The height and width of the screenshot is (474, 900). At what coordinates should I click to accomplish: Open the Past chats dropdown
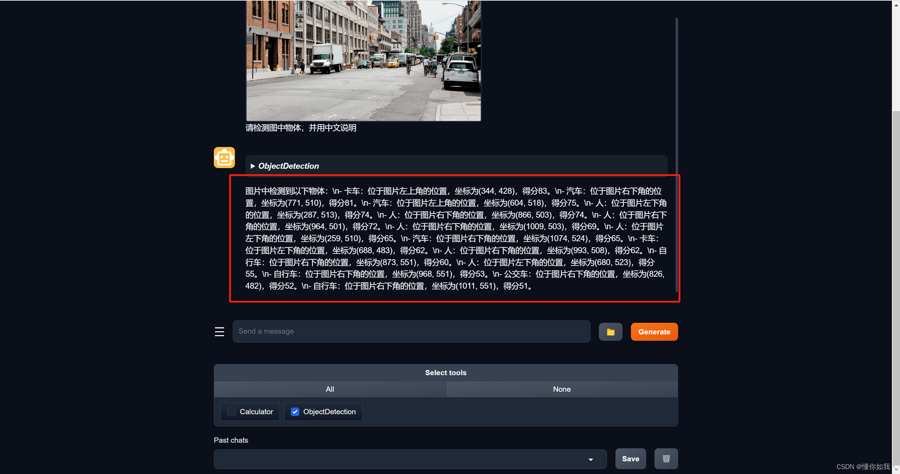(x=410, y=459)
